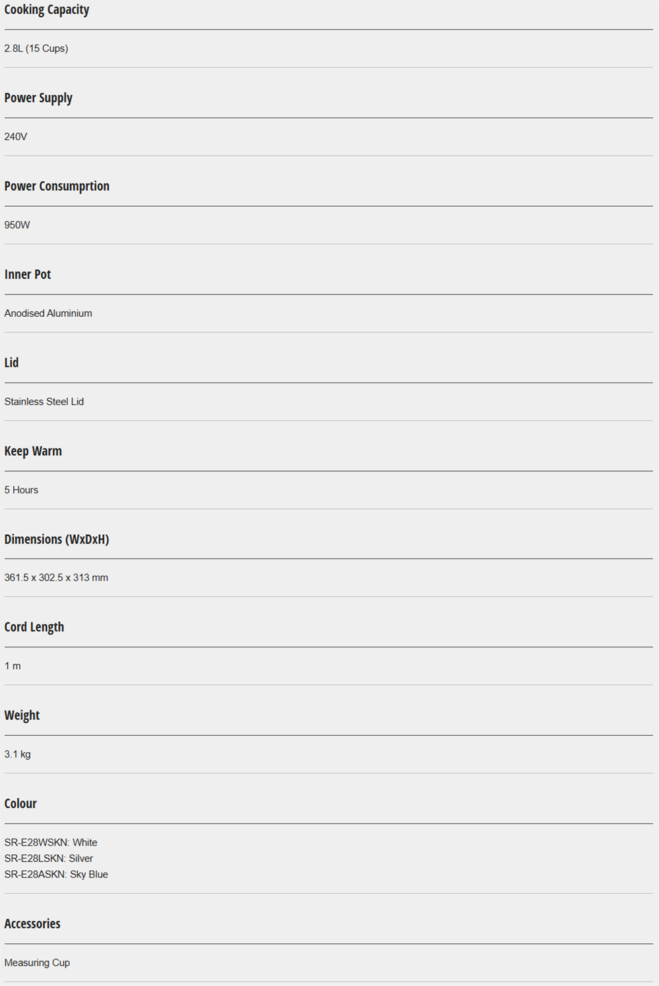
Task: Click the SR-E28ASKN: Sky Blue line
Action: (x=56, y=874)
